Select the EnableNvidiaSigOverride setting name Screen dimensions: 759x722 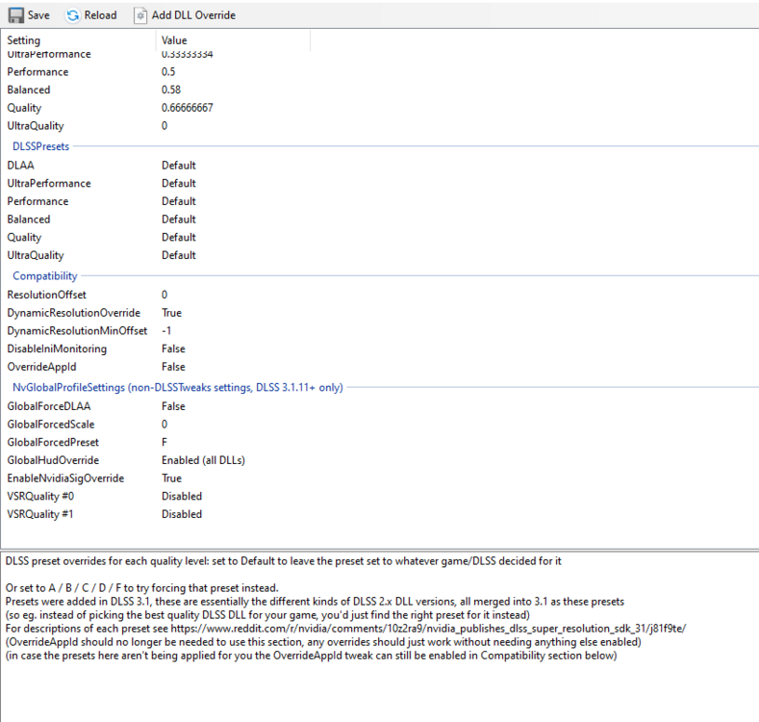pyautogui.click(x=65, y=477)
